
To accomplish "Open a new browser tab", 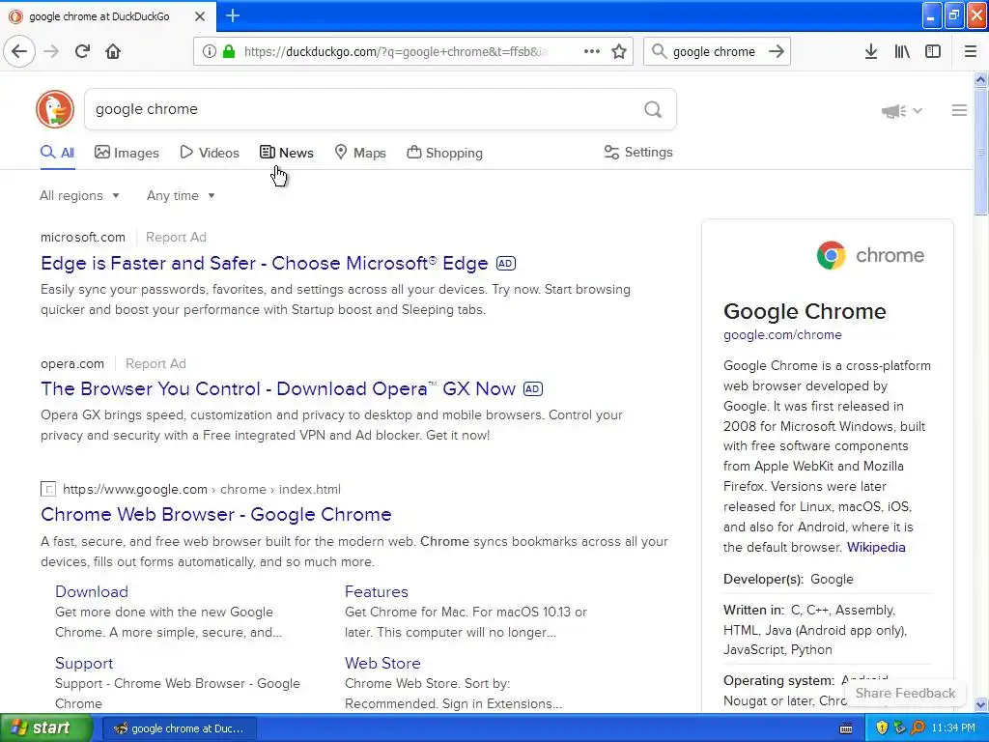I will coord(233,15).
